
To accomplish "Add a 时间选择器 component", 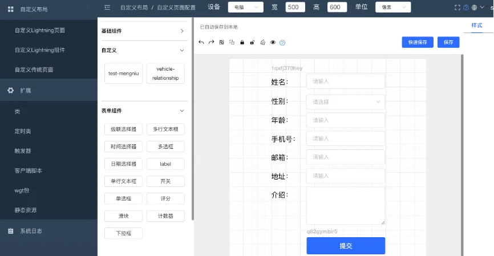I will tap(123, 147).
